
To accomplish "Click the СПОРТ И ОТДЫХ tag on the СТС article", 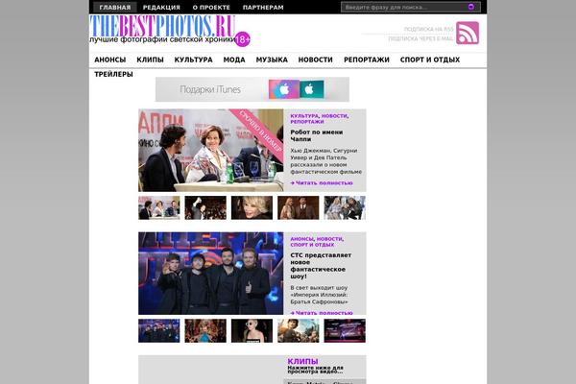I will pyautogui.click(x=312, y=245).
